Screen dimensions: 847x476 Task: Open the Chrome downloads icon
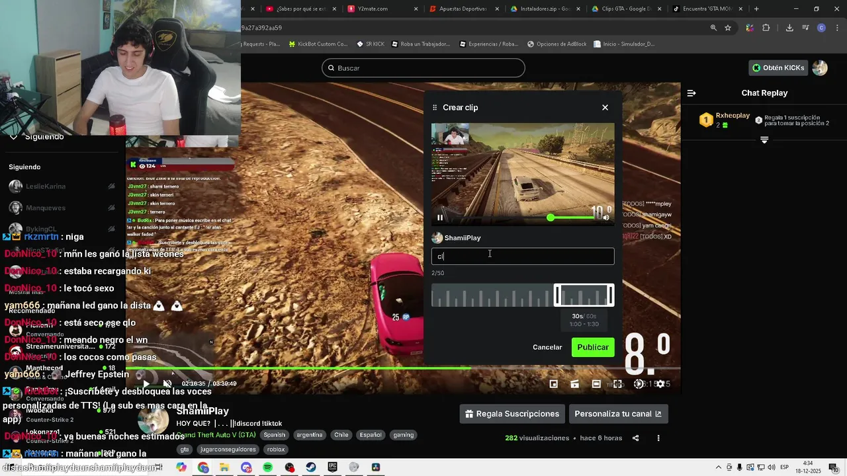click(789, 28)
